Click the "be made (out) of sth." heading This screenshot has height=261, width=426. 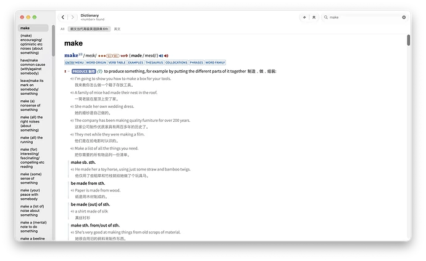click(x=90, y=204)
